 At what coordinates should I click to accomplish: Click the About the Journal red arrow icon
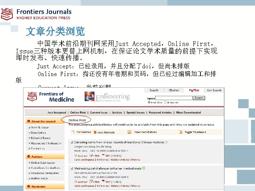(29, 121)
